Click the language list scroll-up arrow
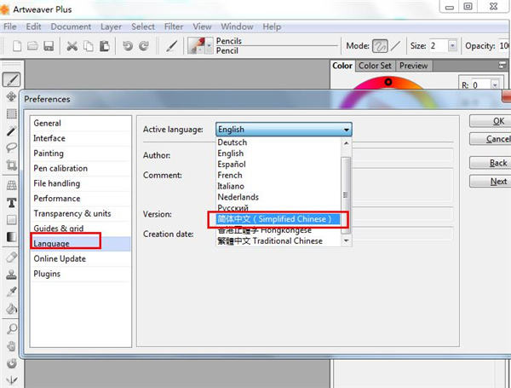The height and width of the screenshot is (388, 511). 346,143
